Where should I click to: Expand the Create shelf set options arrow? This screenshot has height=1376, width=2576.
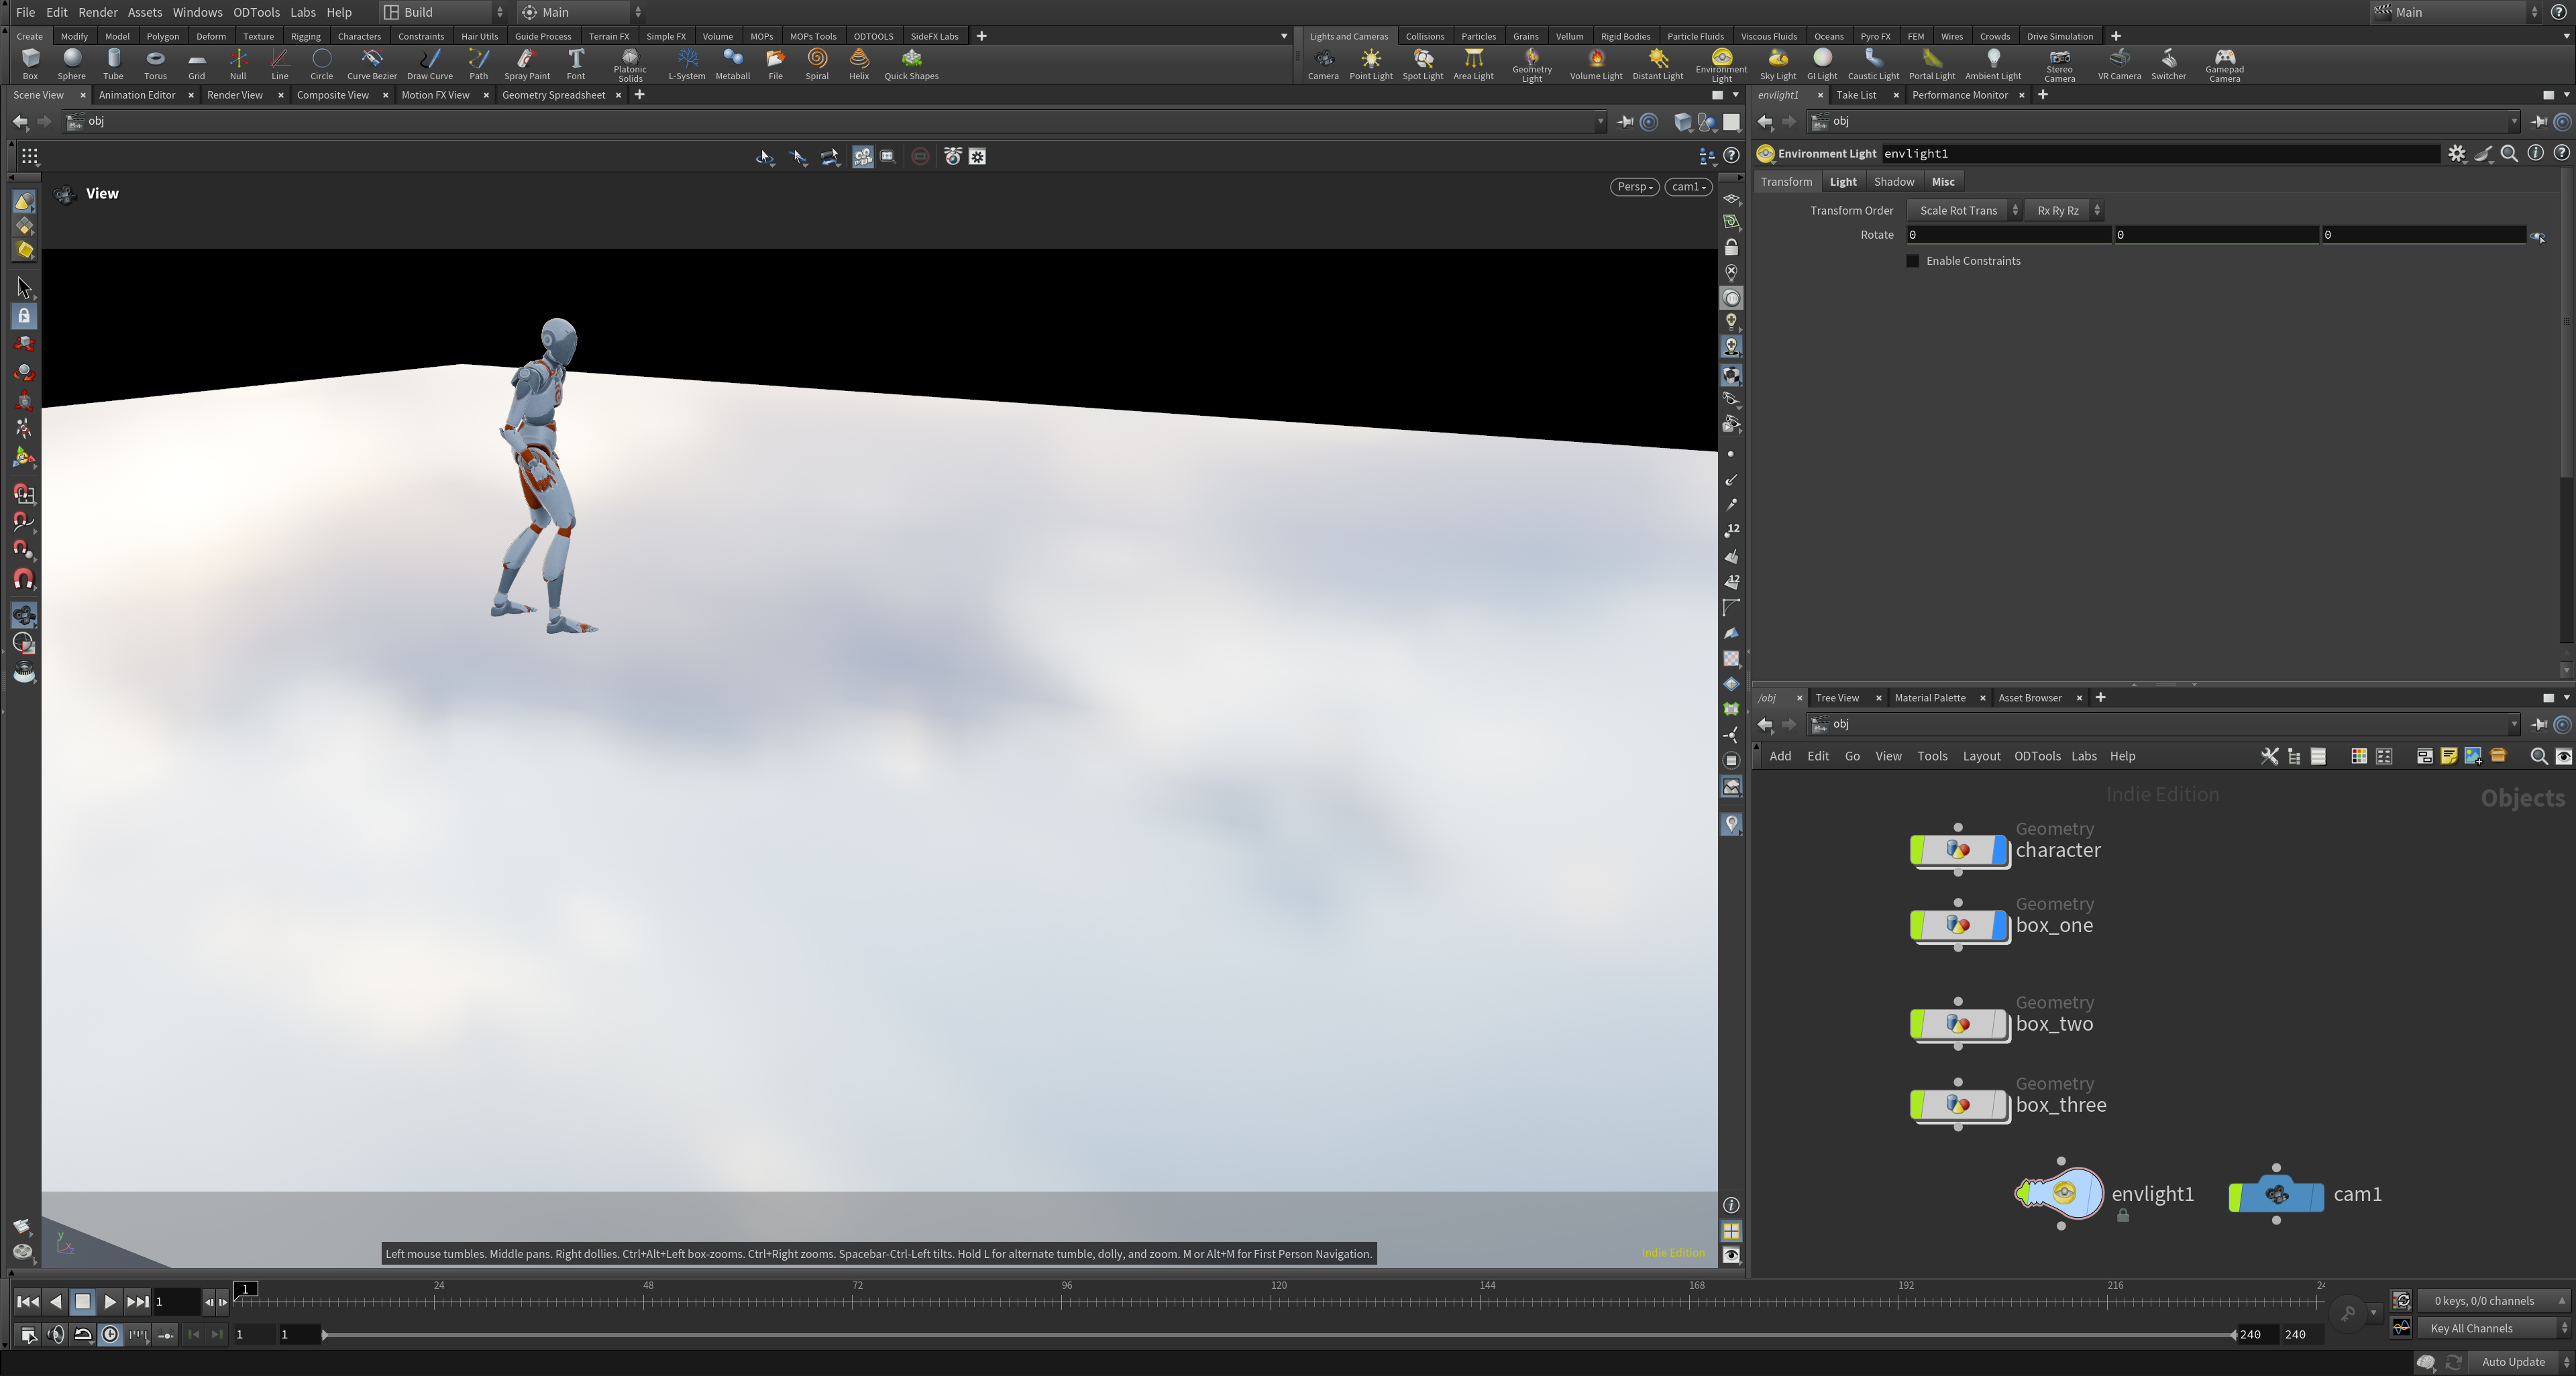point(1284,36)
